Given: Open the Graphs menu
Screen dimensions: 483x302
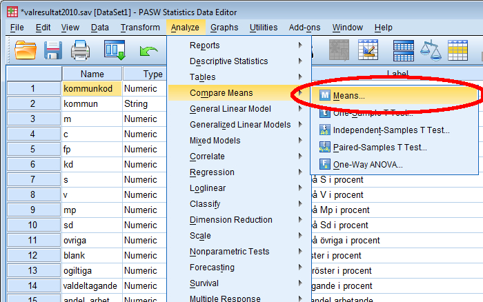Looking at the screenshot, I should point(224,28).
